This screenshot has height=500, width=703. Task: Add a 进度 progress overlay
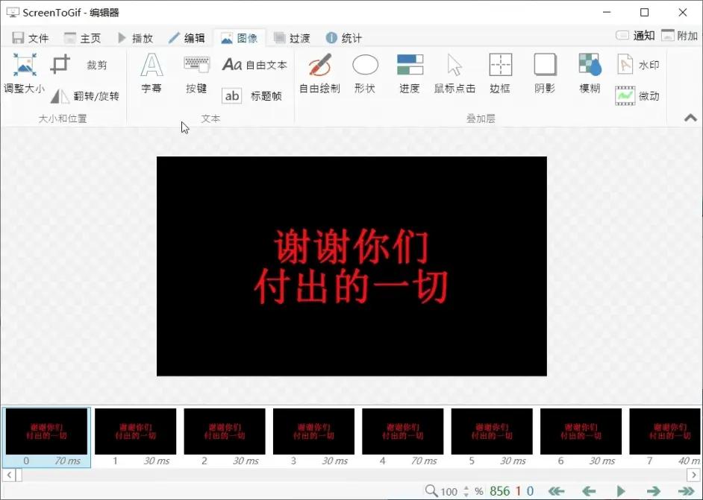tap(410, 73)
